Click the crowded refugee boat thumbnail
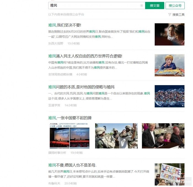This screenshot has width=193, height=187. pyautogui.click(x=169, y=96)
